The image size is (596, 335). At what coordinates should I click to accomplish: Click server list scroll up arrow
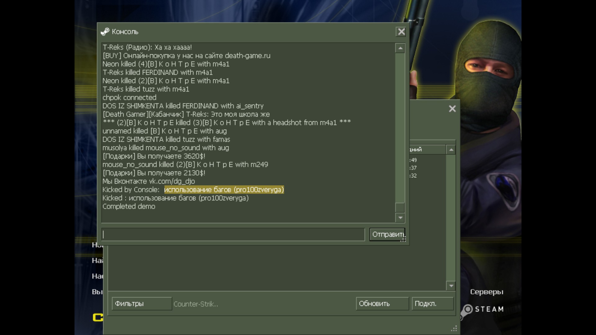tap(451, 150)
